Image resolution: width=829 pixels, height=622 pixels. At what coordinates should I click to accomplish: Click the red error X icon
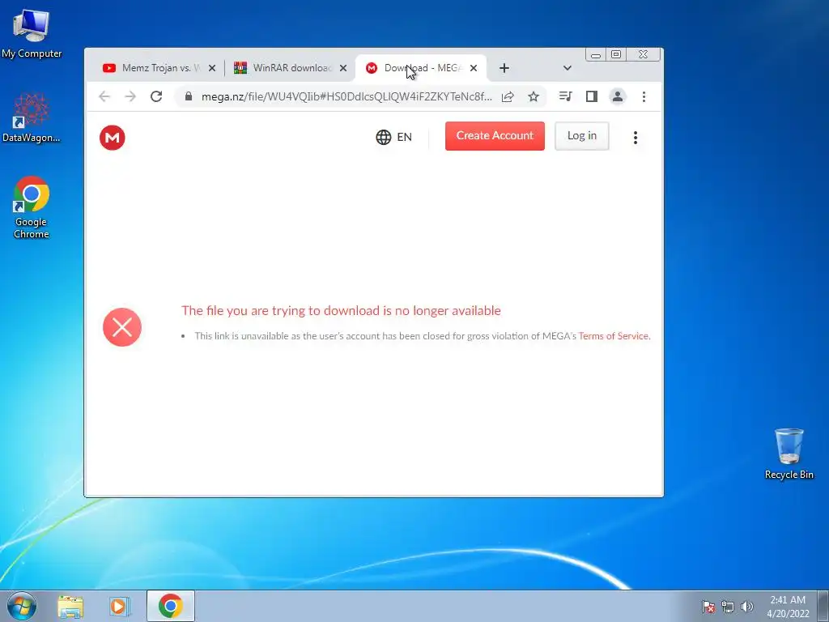tap(122, 327)
